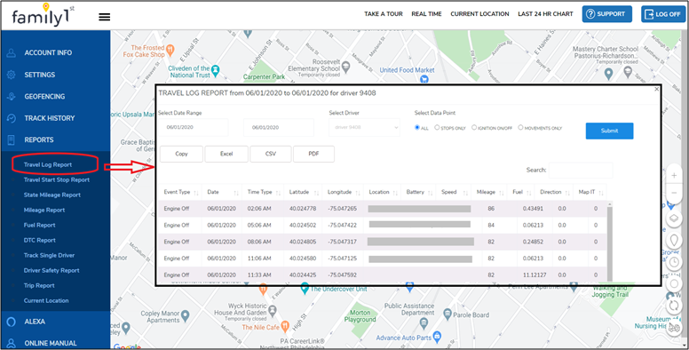Click the Search input field
The width and height of the screenshot is (689, 350).
click(x=581, y=170)
